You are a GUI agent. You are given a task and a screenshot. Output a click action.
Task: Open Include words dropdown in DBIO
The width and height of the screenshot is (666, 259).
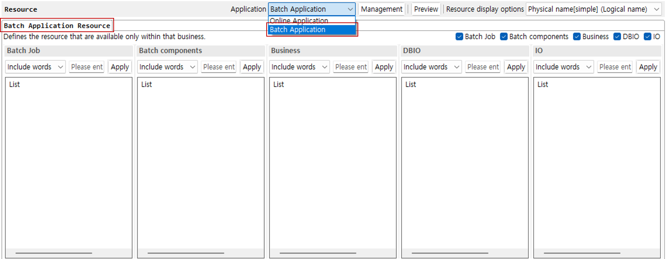pyautogui.click(x=432, y=67)
